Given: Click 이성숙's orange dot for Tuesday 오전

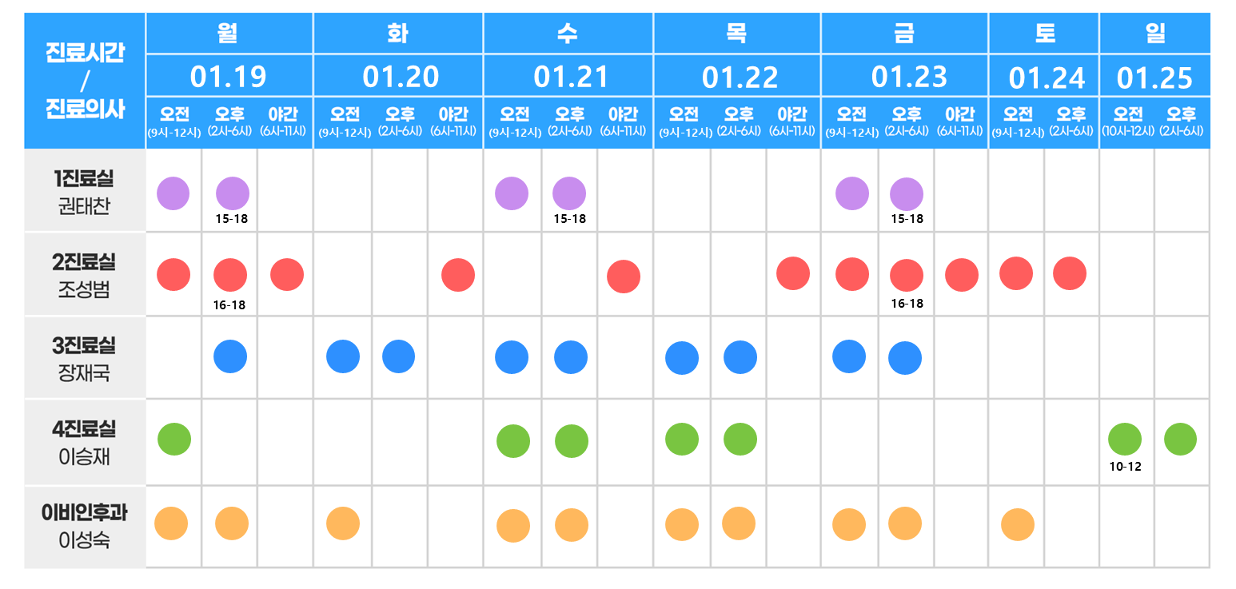Looking at the screenshot, I should click(343, 524).
